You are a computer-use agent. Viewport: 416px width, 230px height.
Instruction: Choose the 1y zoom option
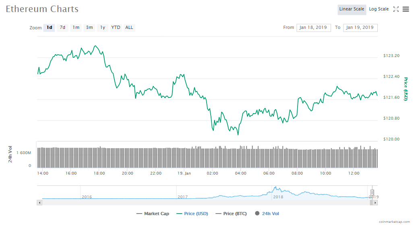click(103, 28)
